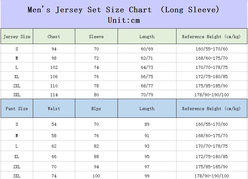Select the 2XL pant size row label
This screenshot has height=179, width=248.
17,167
